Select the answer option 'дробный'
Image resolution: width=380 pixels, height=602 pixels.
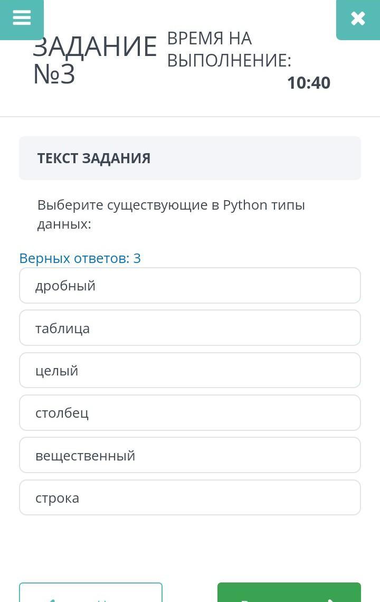189,286
